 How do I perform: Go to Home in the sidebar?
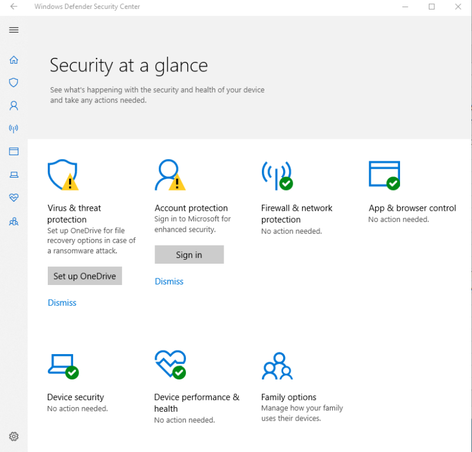[x=14, y=60]
